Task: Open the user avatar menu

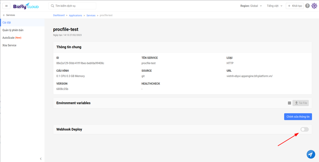Action: click(x=314, y=6)
